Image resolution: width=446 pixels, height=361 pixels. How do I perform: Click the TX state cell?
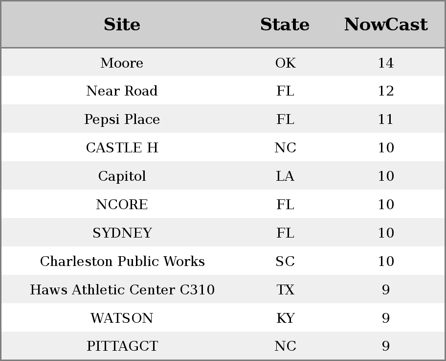(285, 289)
